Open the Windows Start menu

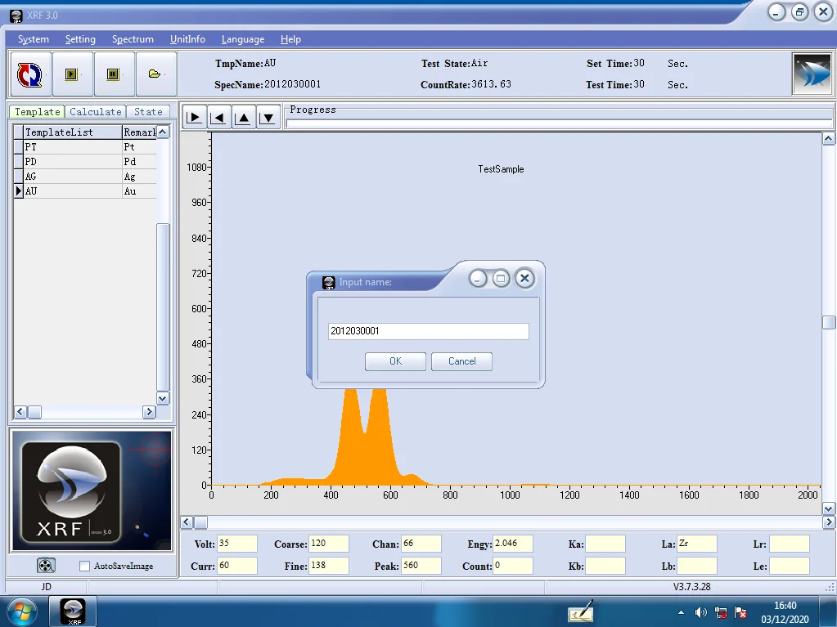[20, 611]
